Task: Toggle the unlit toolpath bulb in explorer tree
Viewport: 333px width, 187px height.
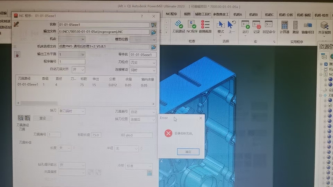Action: pos(330,106)
